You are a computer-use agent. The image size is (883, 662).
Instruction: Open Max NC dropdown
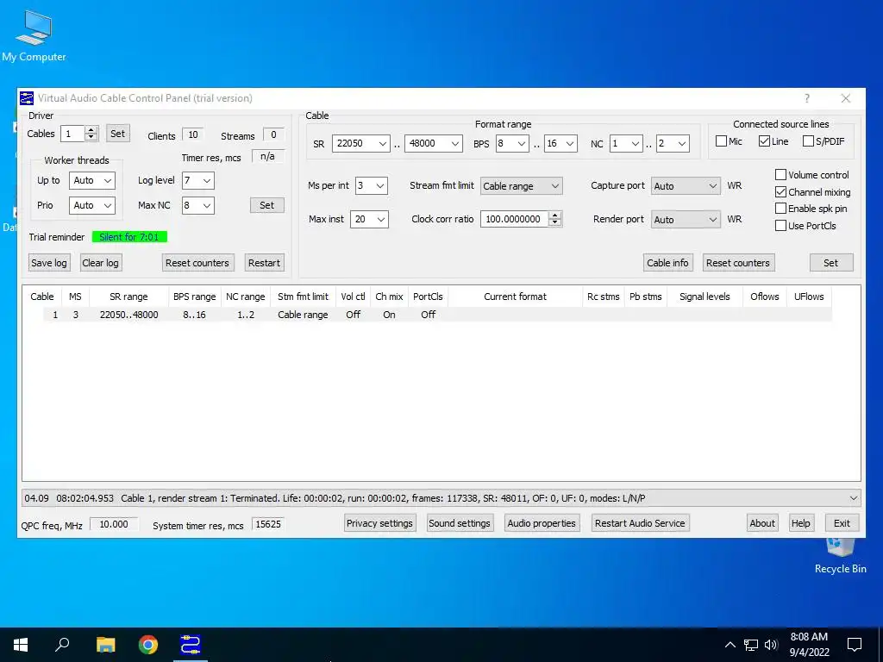(198, 205)
